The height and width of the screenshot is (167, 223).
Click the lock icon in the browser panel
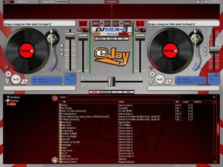point(55,160)
